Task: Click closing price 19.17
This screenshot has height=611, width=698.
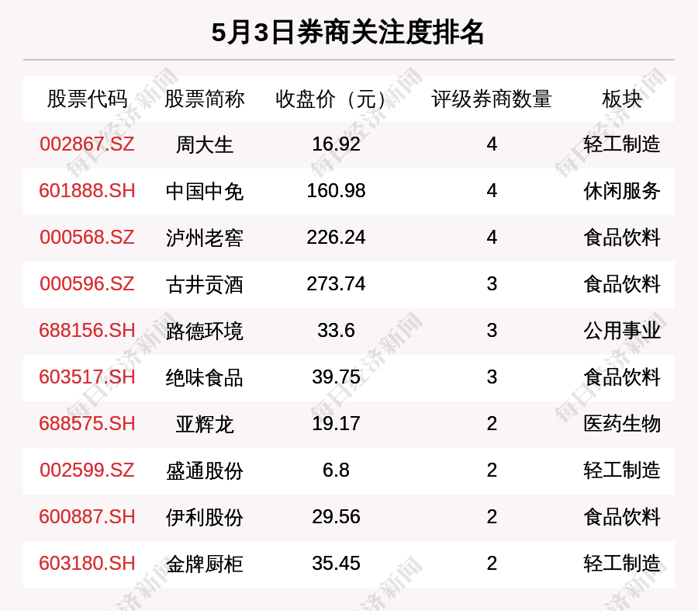Action: tap(336, 423)
